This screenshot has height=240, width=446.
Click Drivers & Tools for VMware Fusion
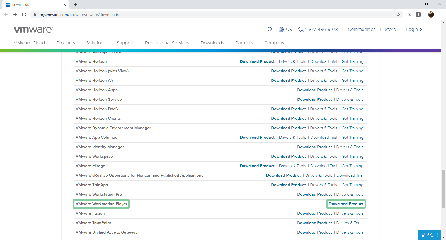[x=350, y=213]
